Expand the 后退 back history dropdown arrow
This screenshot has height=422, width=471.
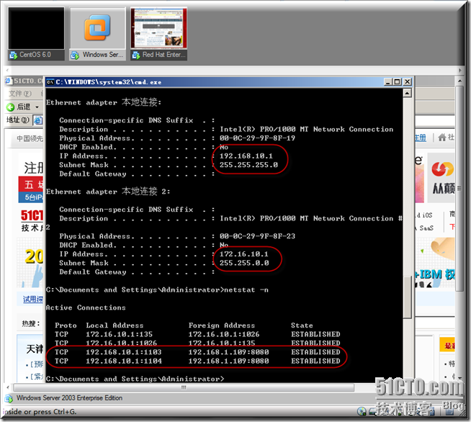[37, 107]
